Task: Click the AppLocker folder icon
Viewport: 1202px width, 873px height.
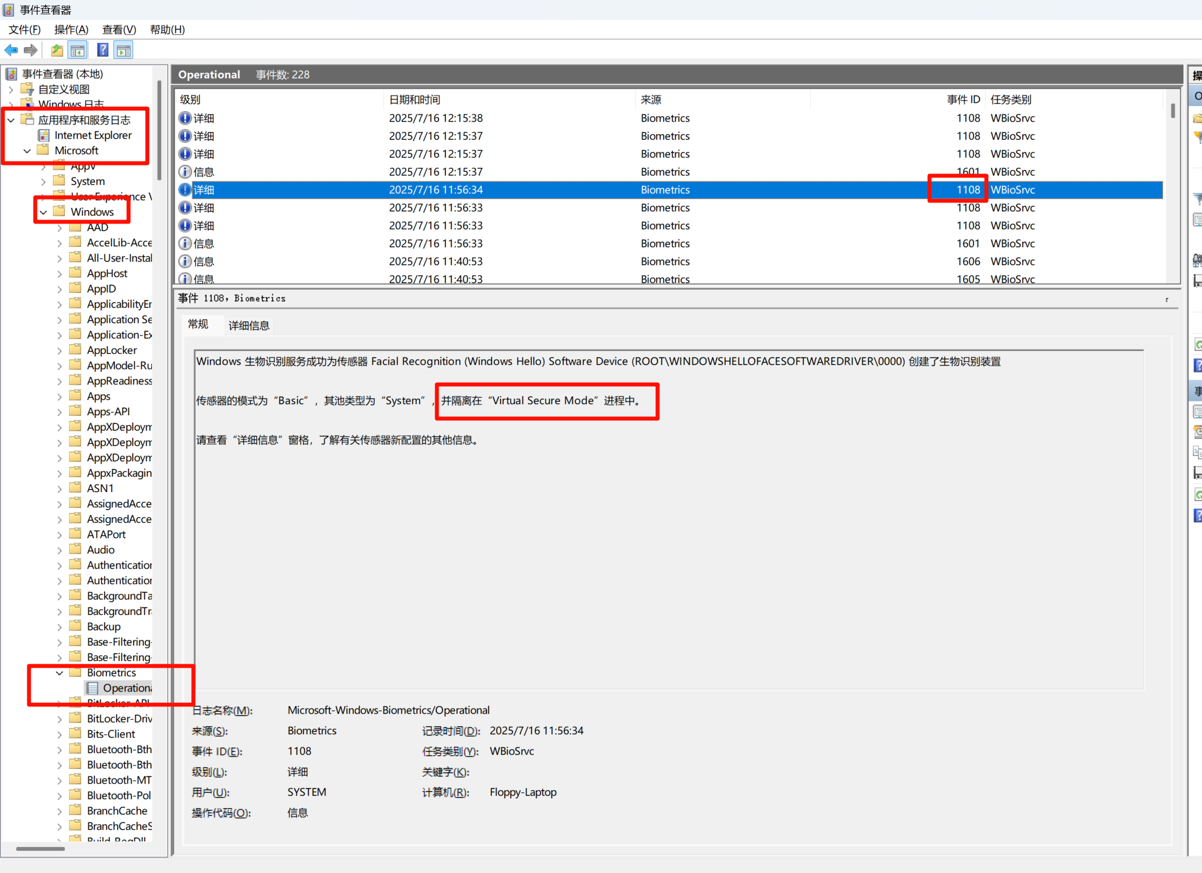Action: (75, 350)
